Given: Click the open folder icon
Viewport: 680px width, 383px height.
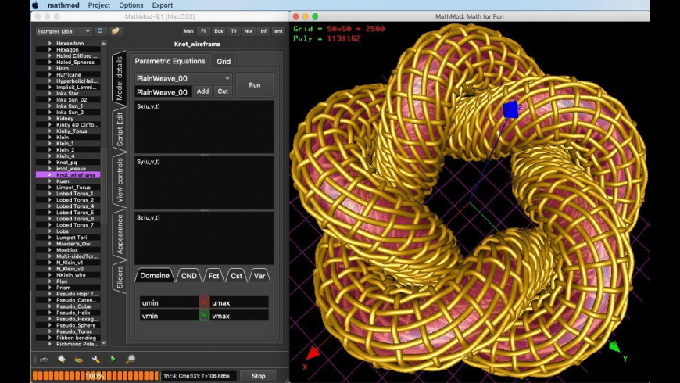Looking at the screenshot, I should 116,31.
